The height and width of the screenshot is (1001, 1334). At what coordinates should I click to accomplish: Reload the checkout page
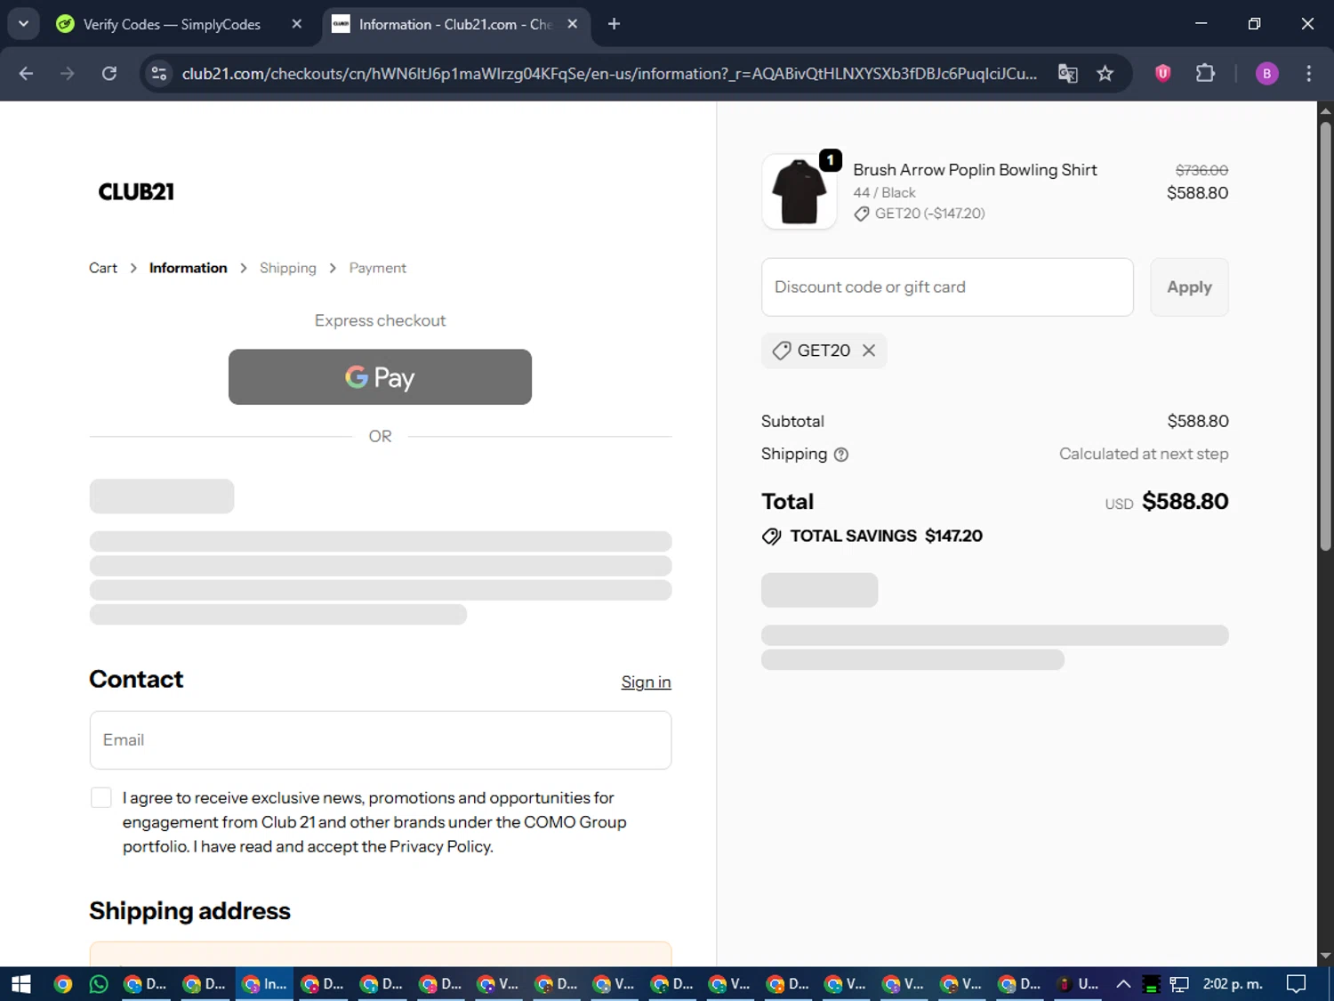109,74
